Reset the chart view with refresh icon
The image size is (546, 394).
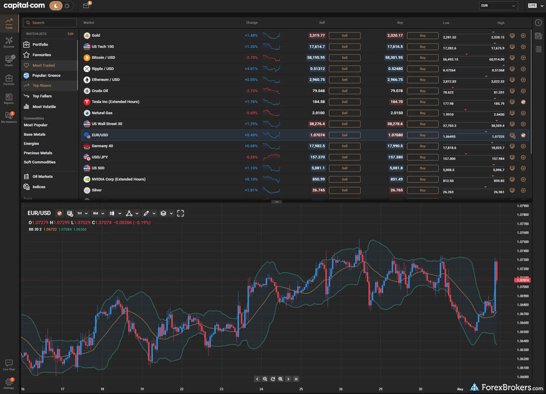coord(273,379)
